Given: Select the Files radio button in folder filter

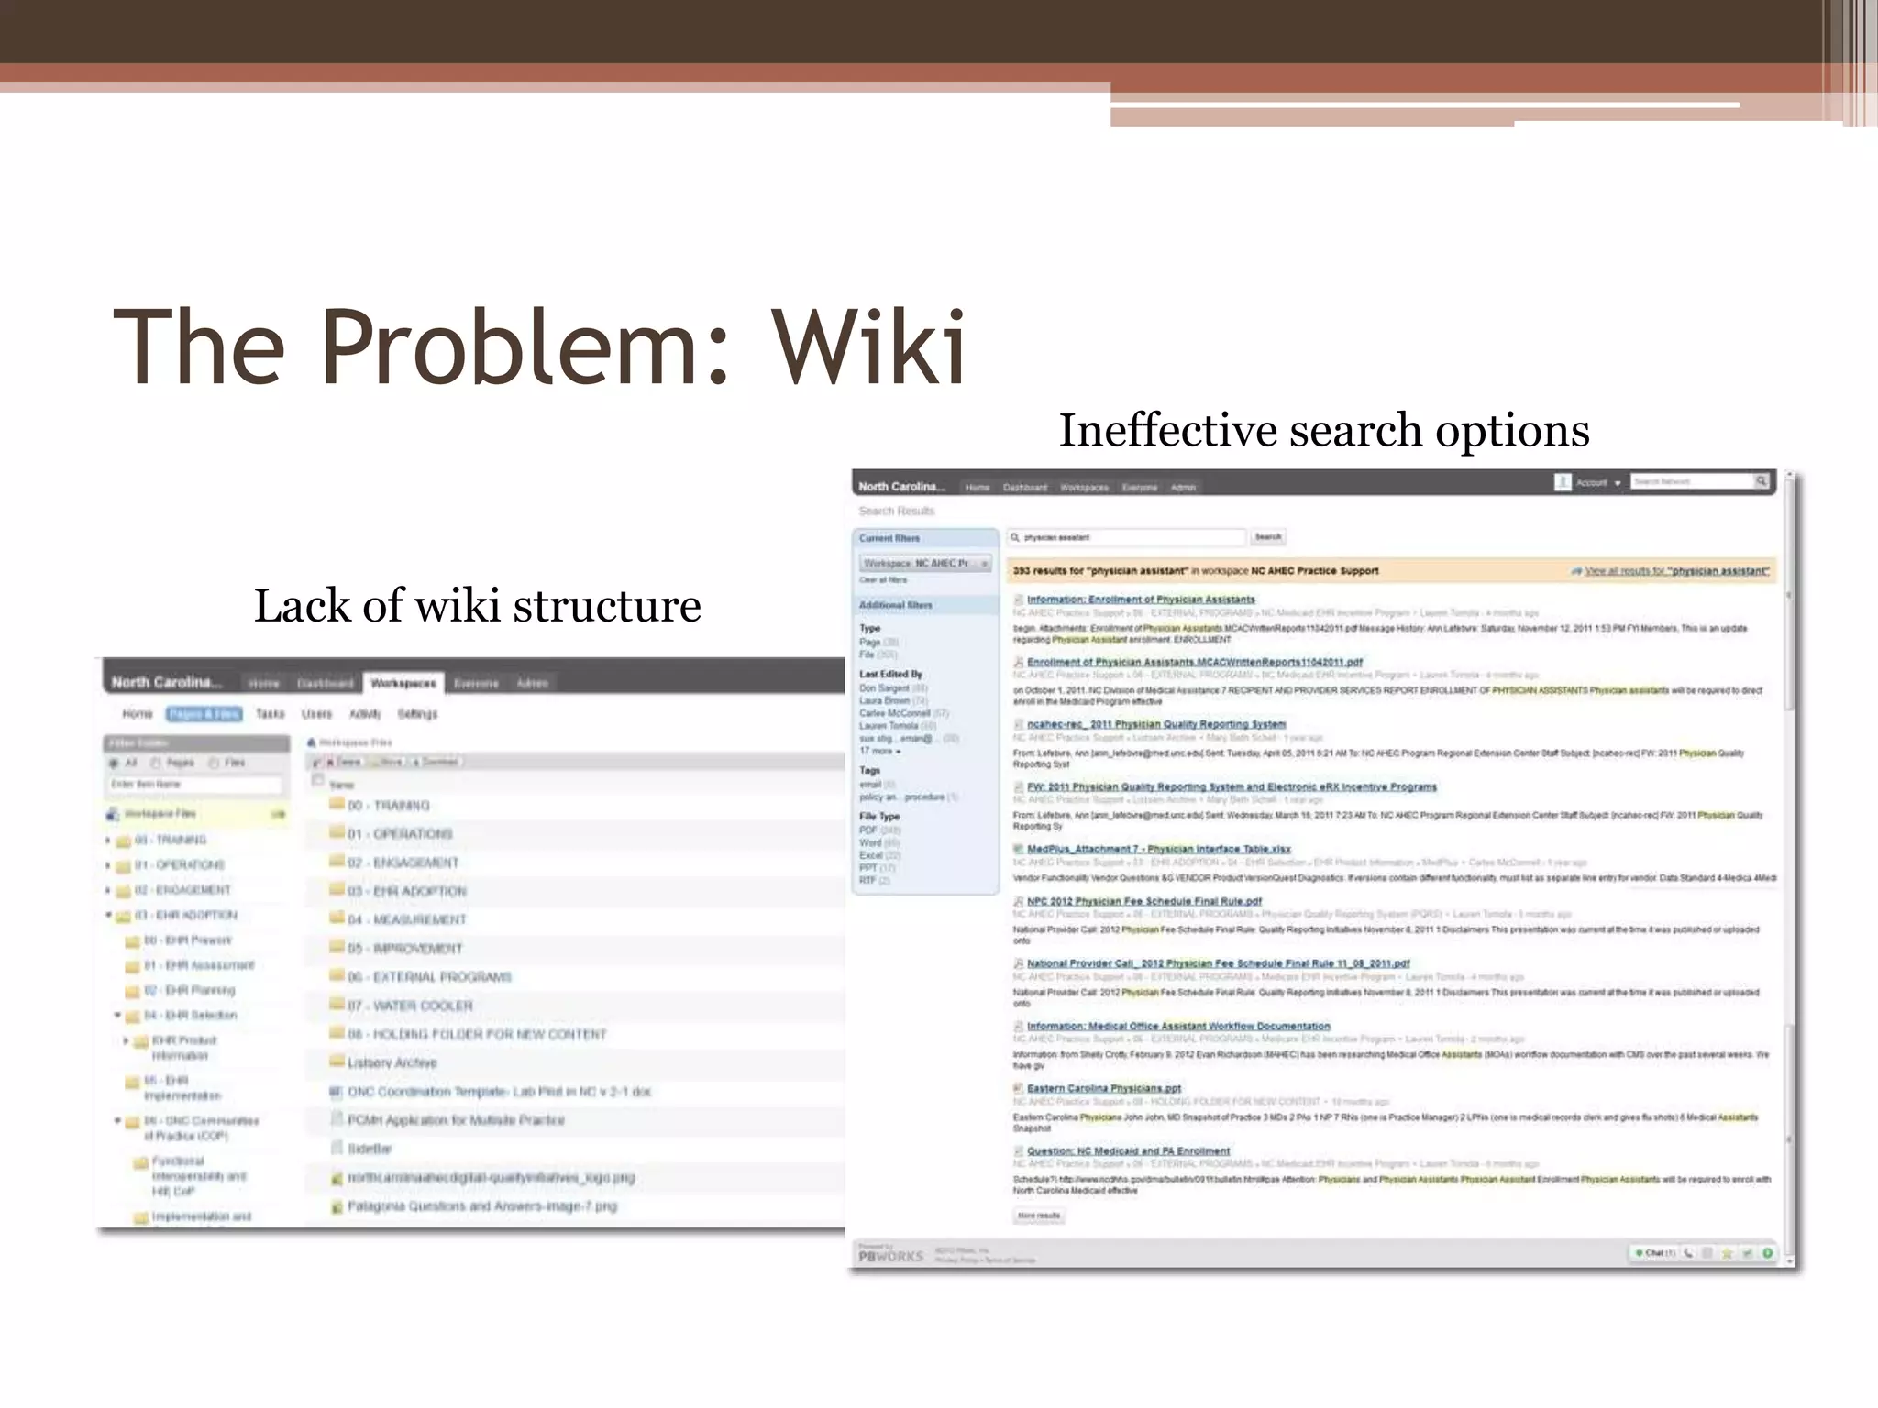Looking at the screenshot, I should [213, 763].
